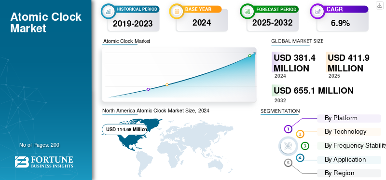This screenshot has width=386, height=180.
Task: Click segmentation number 1 circle
Action: pos(288,129)
